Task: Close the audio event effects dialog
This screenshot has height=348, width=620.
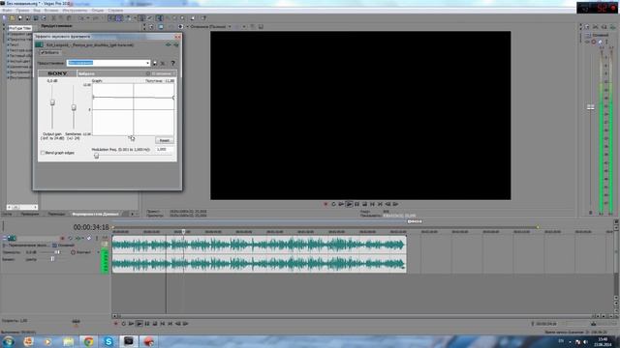Action: click(x=177, y=37)
